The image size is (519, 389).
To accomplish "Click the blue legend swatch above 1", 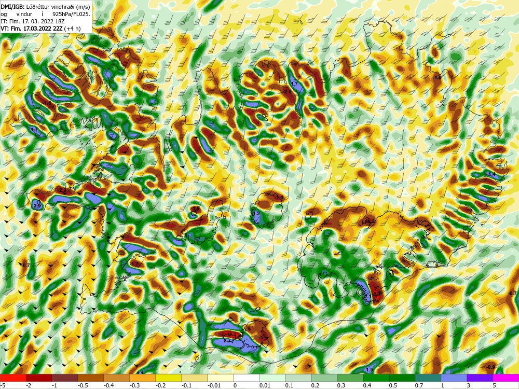I will pos(454,378).
